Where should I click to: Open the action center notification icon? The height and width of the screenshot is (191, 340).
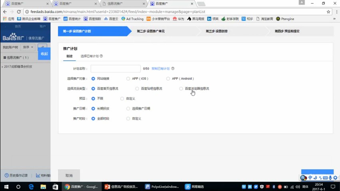[x=333, y=187]
